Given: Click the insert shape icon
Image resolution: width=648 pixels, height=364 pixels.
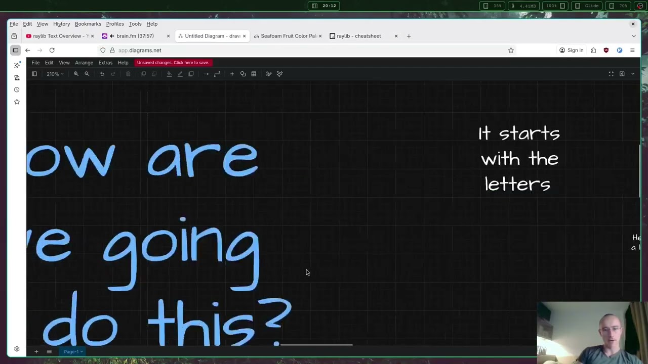Looking at the screenshot, I should click(243, 74).
